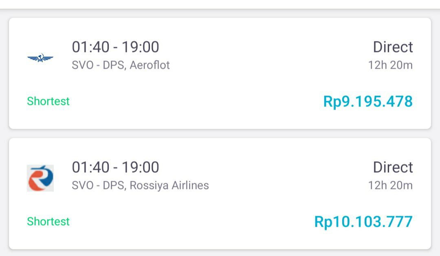The image size is (440, 256).
Task: Click the Aeroflot winged logo icon
Action: (40, 58)
